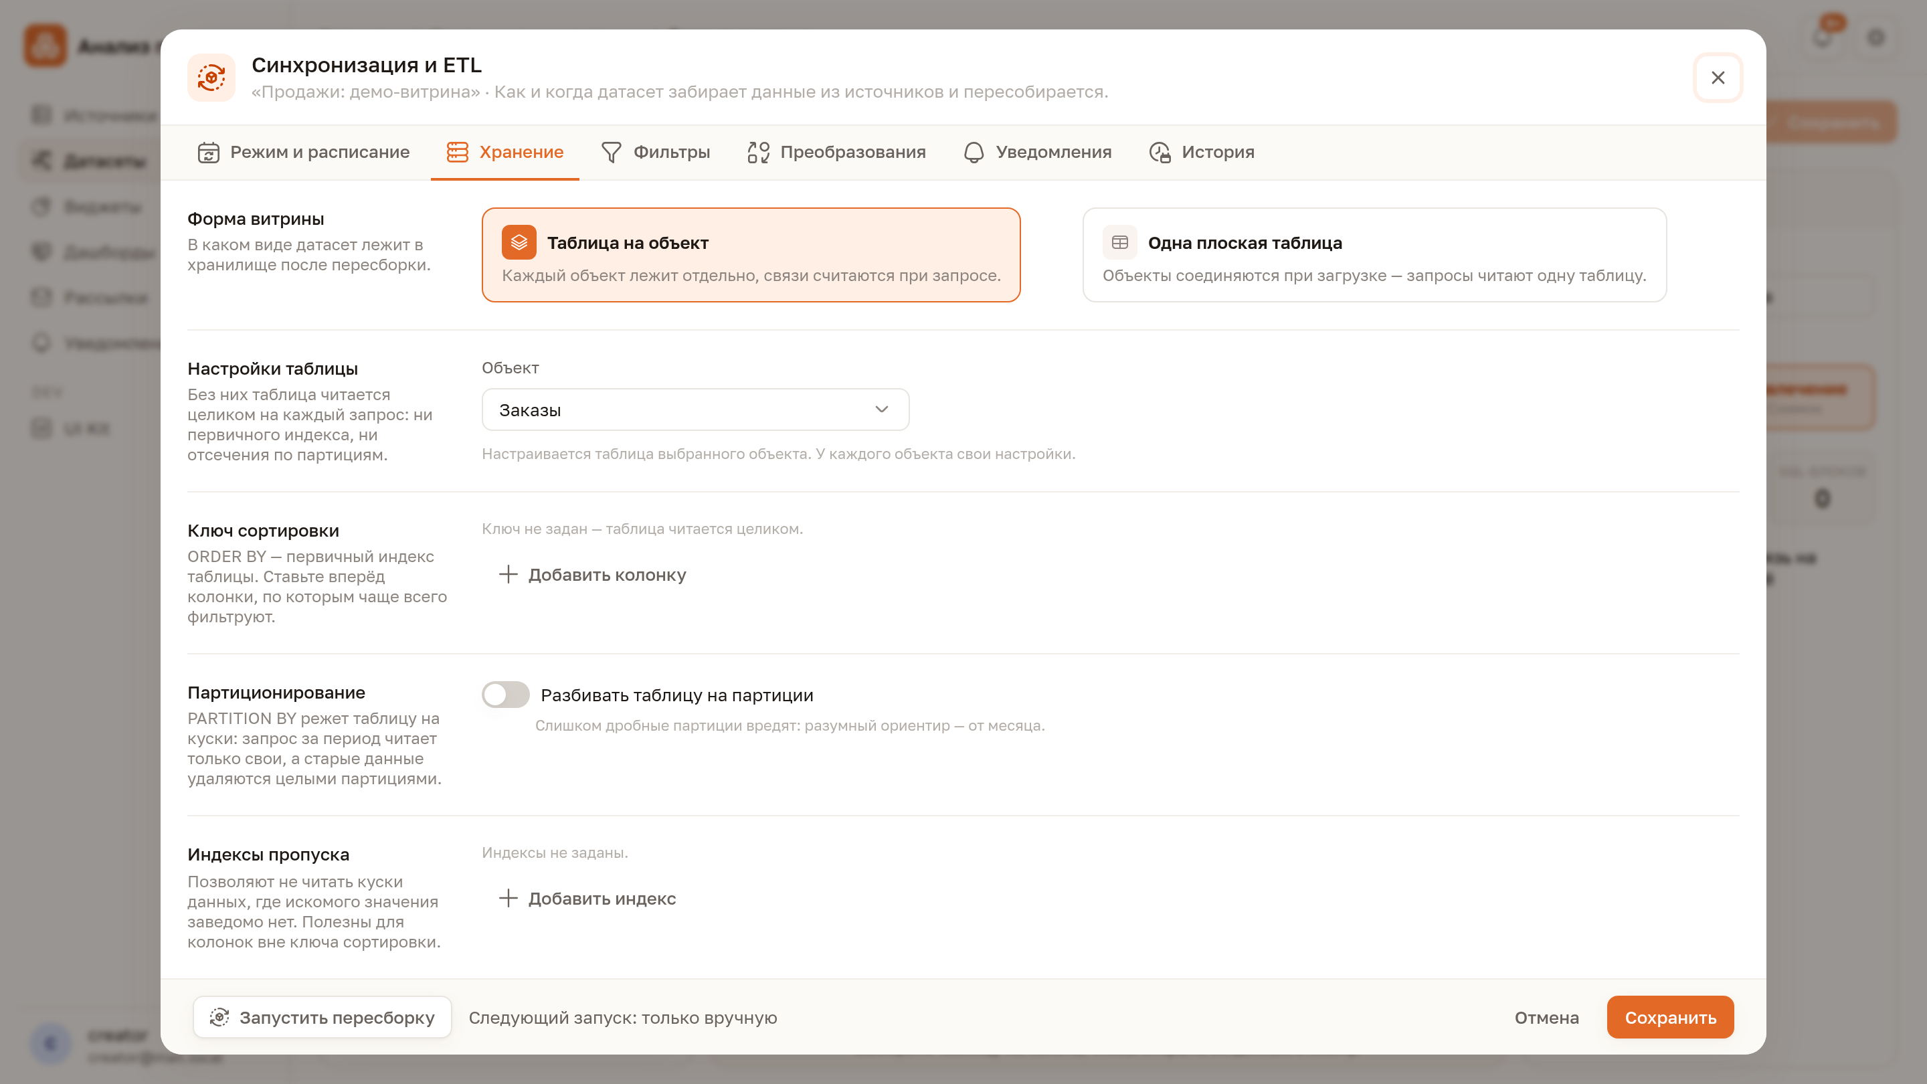The height and width of the screenshot is (1084, 1927).
Task: Click the Партиционирование section heading
Action: coord(276,693)
